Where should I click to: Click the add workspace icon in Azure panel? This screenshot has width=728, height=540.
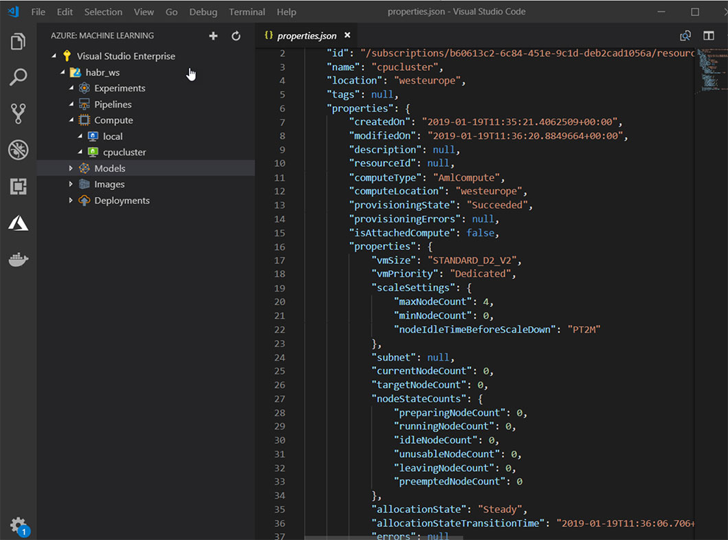tap(213, 35)
